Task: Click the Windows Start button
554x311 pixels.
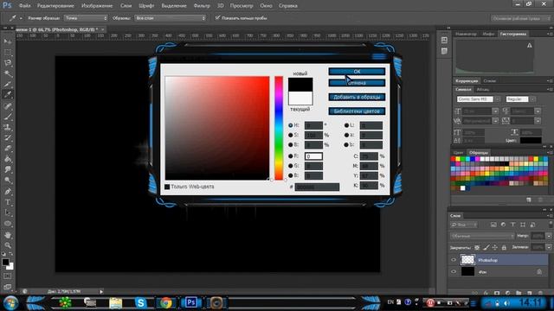Action: pos(11,302)
